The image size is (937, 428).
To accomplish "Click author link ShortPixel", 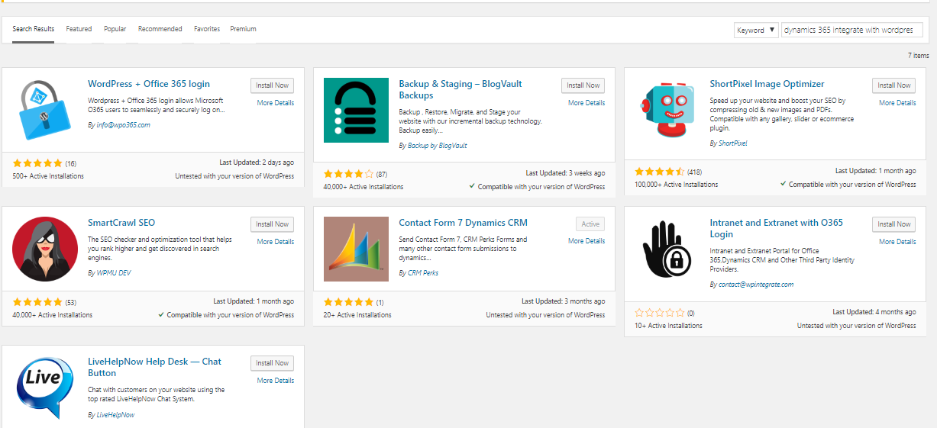I will point(732,143).
